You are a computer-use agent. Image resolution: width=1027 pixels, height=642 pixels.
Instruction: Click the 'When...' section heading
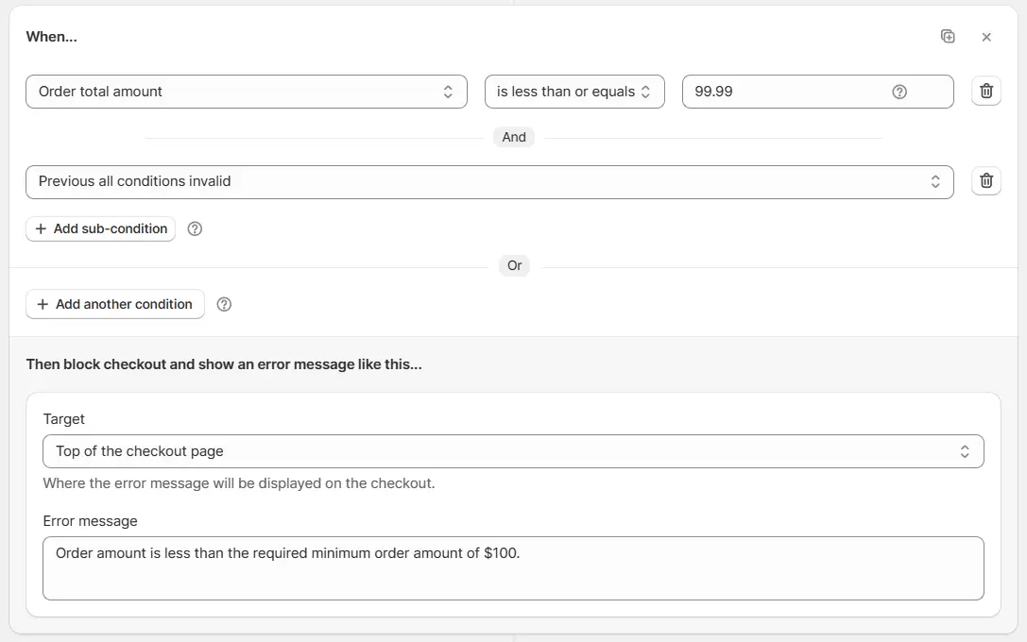click(51, 37)
